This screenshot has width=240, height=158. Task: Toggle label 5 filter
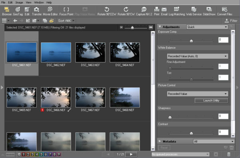41,154
